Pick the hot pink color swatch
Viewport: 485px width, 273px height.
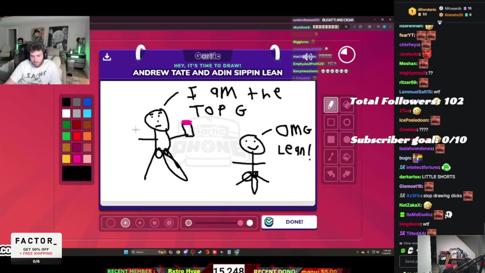pos(77,159)
